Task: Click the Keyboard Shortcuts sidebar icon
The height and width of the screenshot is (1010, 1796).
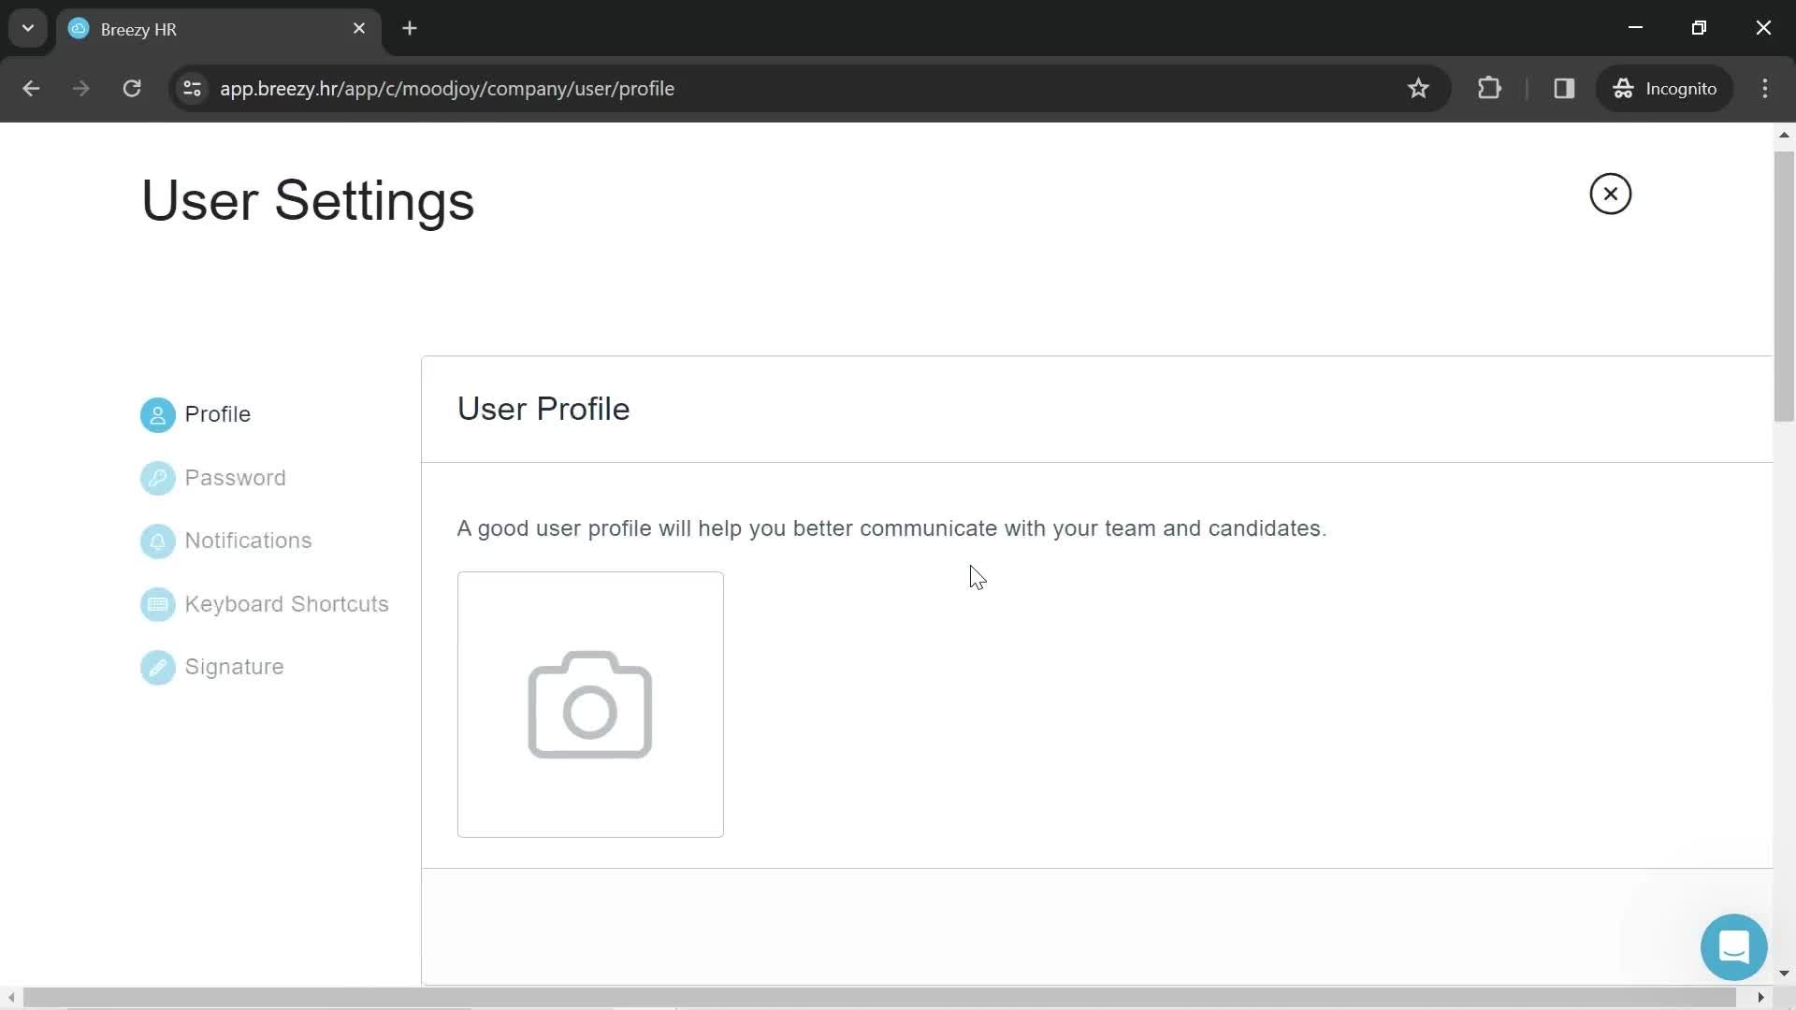Action: pos(156,603)
